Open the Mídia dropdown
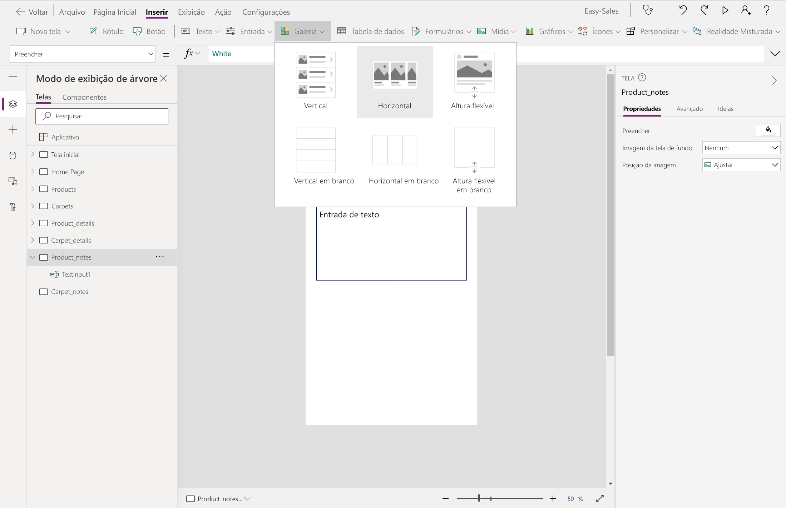The width and height of the screenshot is (786, 508). pos(496,31)
